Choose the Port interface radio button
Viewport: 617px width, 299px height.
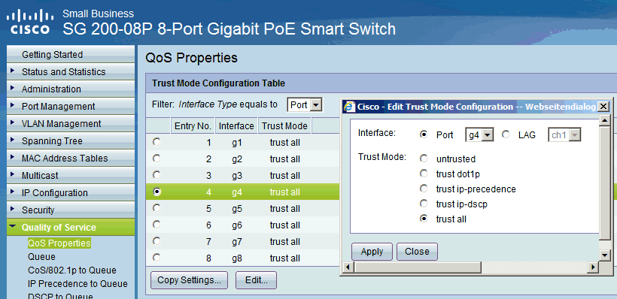[x=424, y=134]
